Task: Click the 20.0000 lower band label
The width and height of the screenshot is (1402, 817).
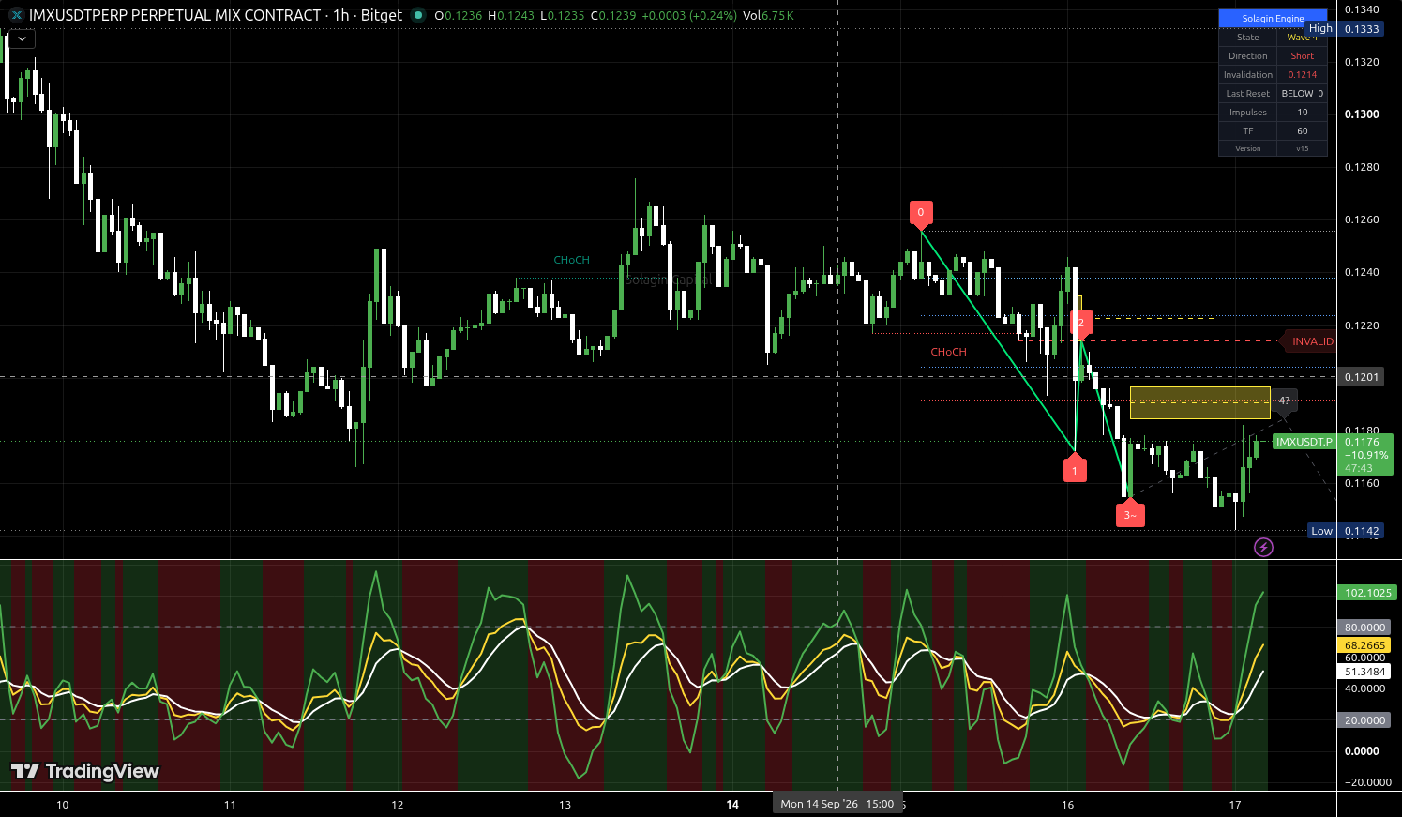Action: click(1364, 720)
